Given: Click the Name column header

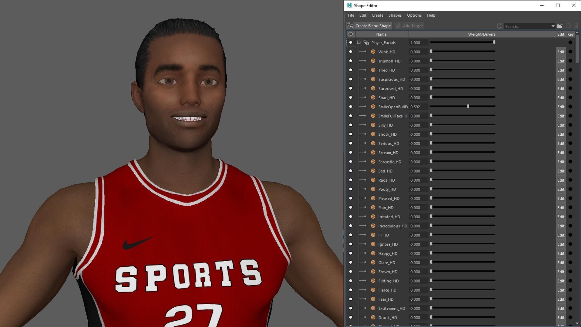Looking at the screenshot, I should click(x=381, y=34).
